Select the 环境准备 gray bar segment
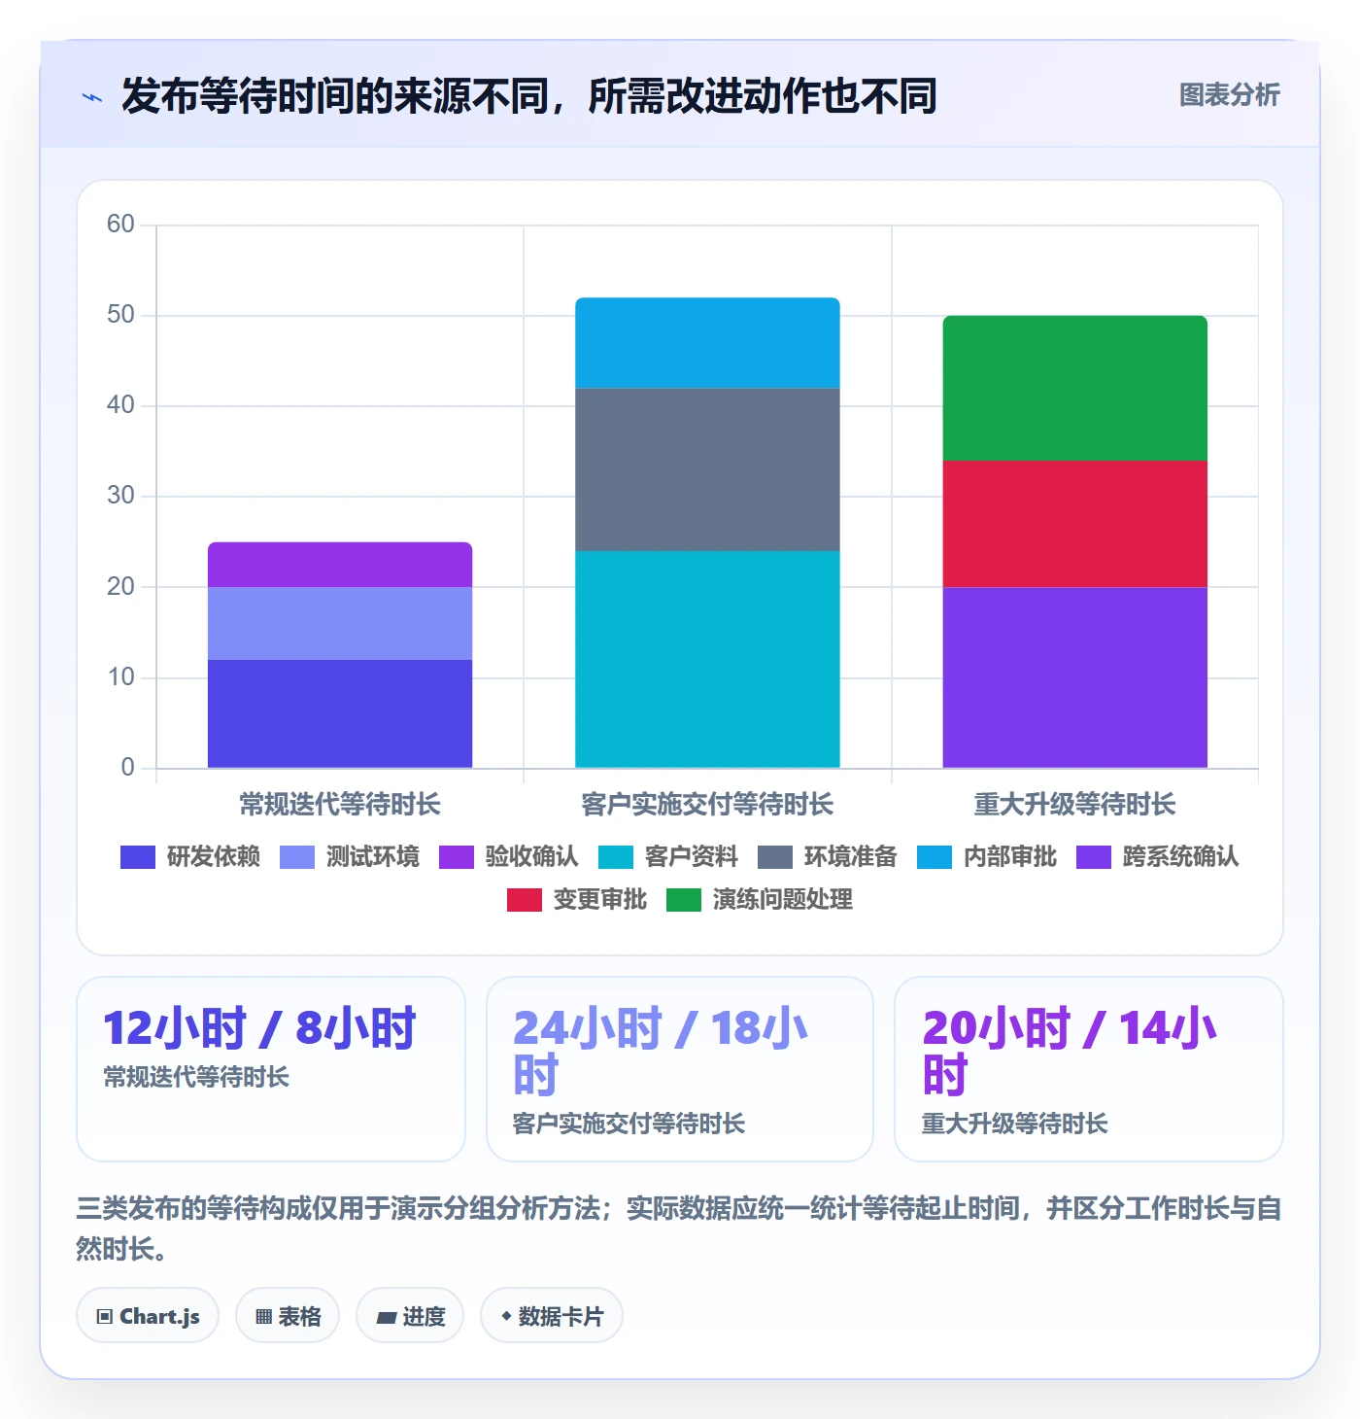The image size is (1360, 1419). pyautogui.click(x=707, y=469)
